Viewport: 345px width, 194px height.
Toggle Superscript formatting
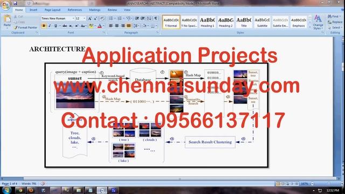[x=77, y=26]
